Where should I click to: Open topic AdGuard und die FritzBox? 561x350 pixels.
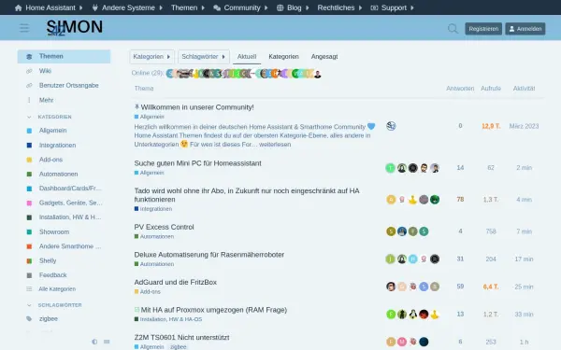[x=176, y=282]
